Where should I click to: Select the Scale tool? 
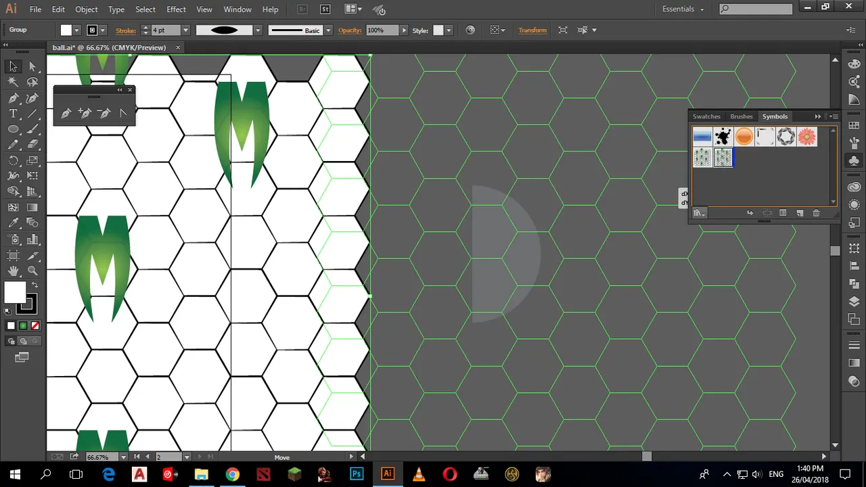pyautogui.click(x=32, y=161)
